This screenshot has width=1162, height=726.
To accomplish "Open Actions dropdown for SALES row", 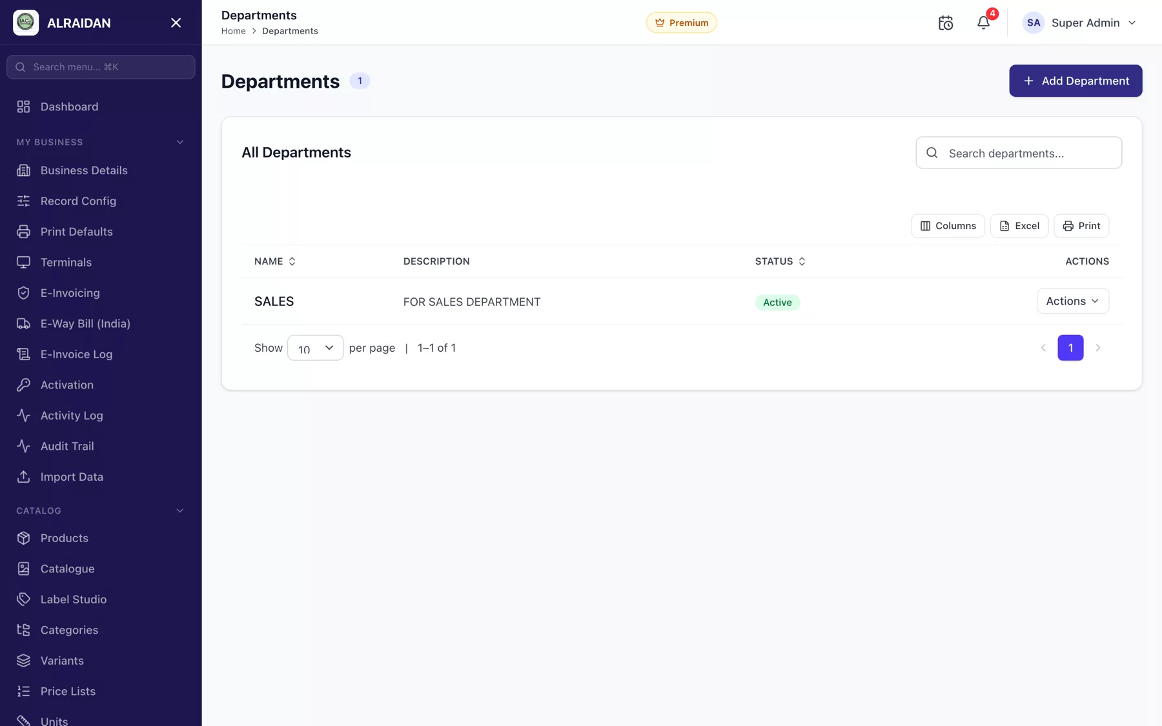I will tap(1072, 301).
